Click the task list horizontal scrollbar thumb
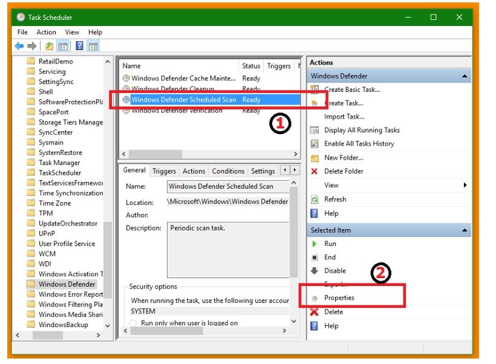496x364 pixels. 155,154
